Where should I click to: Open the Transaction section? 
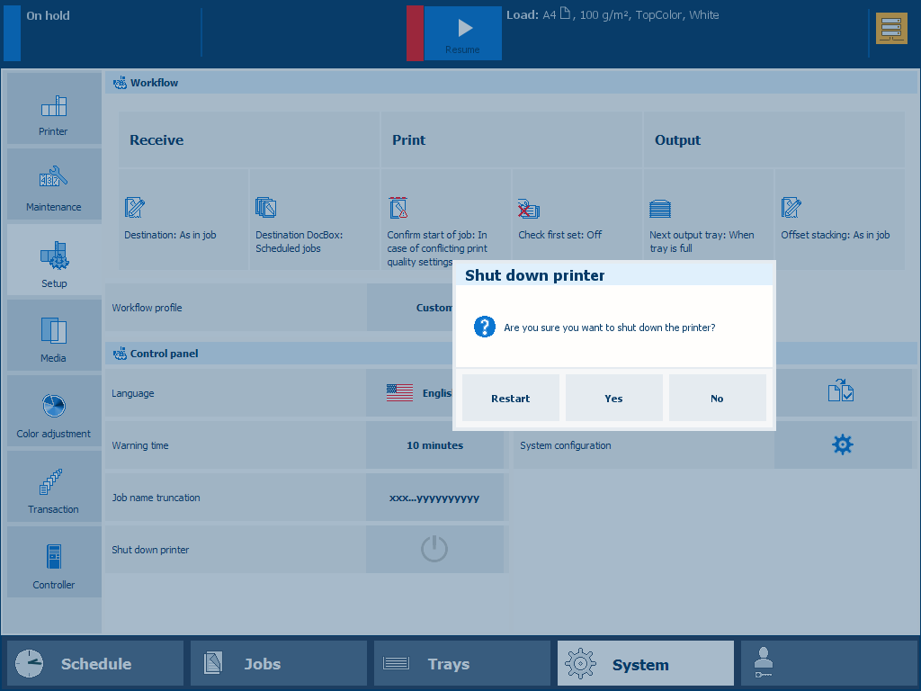54,487
